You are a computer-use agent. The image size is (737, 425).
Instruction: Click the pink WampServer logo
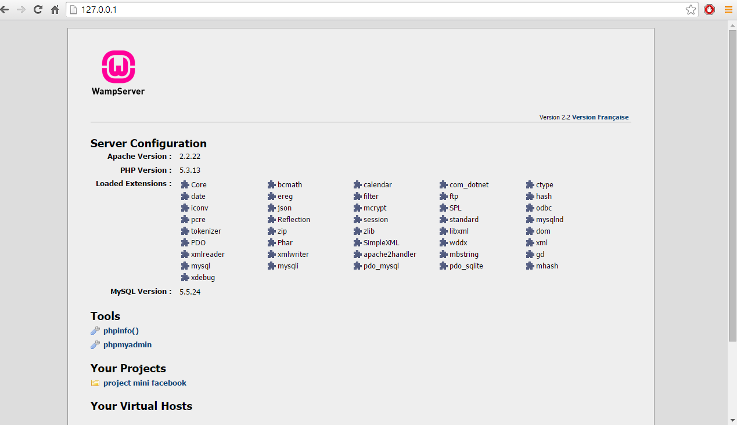click(x=118, y=73)
